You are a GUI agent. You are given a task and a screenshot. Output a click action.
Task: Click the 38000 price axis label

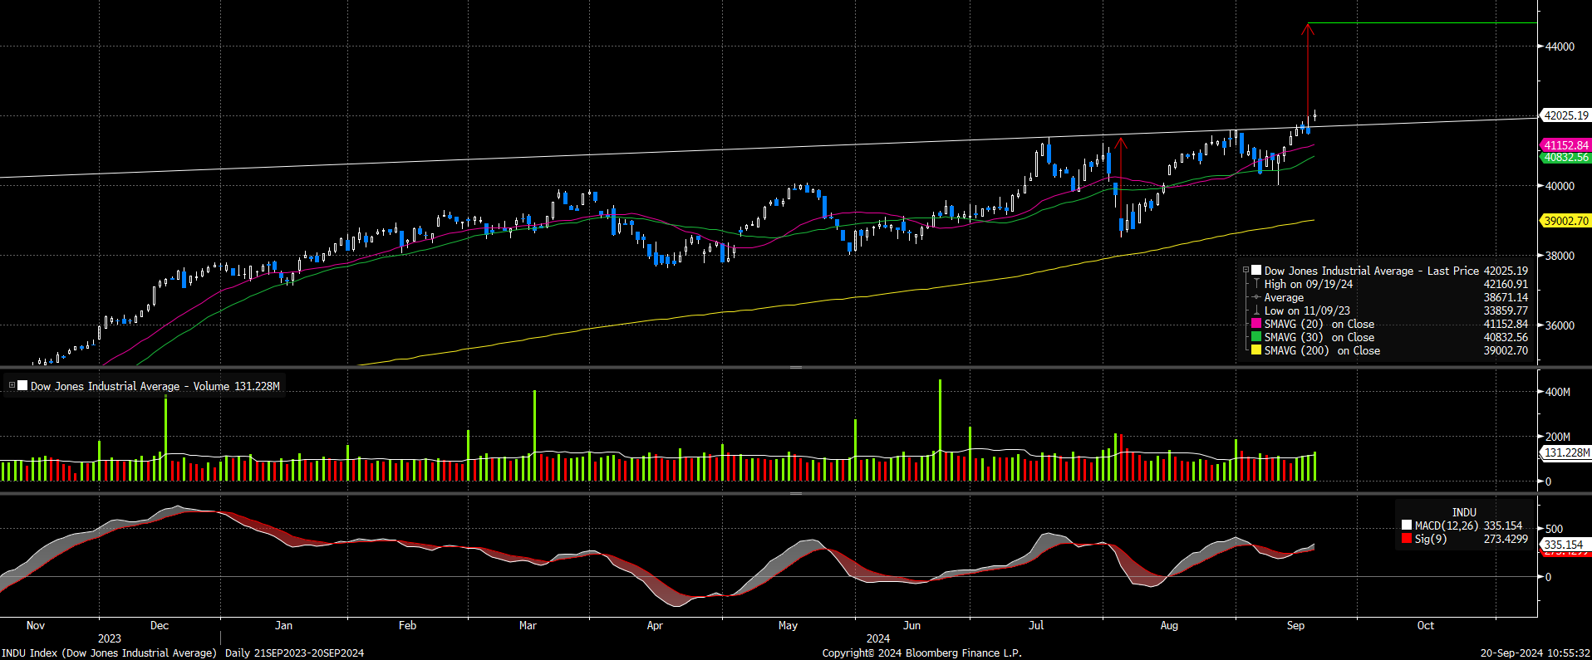pyautogui.click(x=1560, y=256)
